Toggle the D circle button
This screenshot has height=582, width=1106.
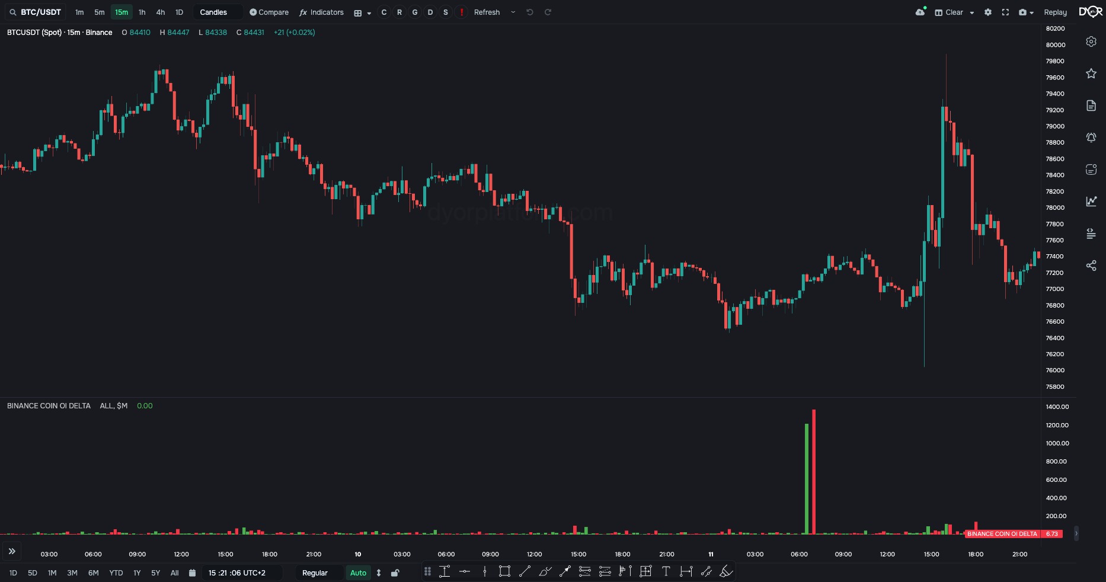point(430,12)
